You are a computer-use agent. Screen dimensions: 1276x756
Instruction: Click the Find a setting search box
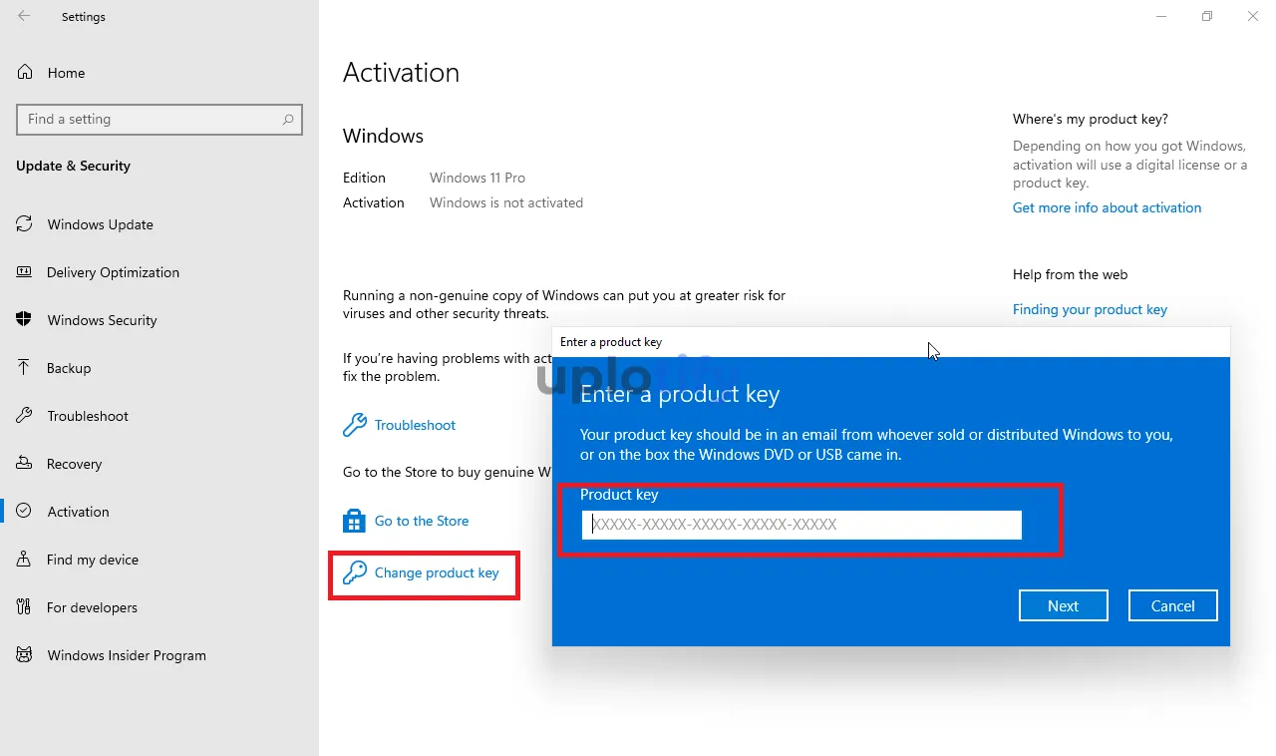click(x=159, y=120)
